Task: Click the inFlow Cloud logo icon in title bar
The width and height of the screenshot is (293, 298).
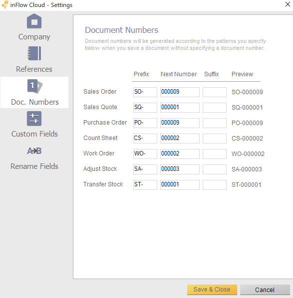Action: [x=5, y=4]
